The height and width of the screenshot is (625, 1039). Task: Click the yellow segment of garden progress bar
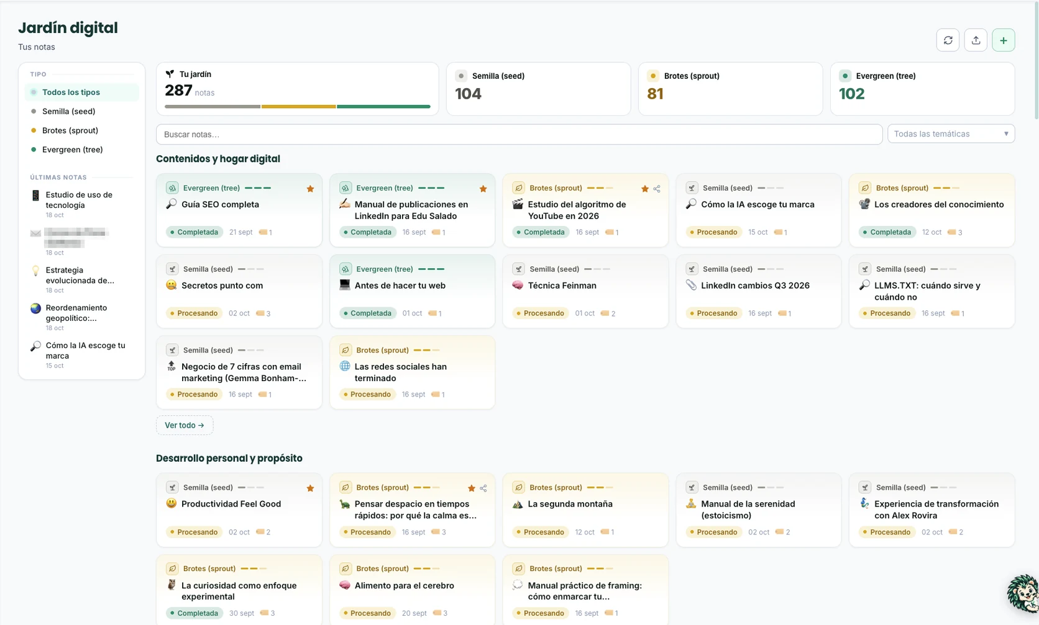tap(298, 107)
